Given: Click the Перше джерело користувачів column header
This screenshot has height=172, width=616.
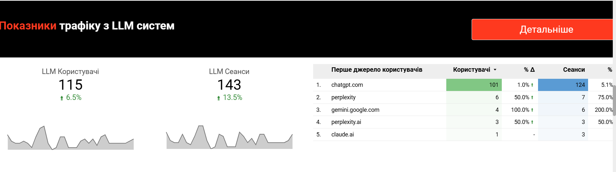Looking at the screenshot, I should click(377, 70).
